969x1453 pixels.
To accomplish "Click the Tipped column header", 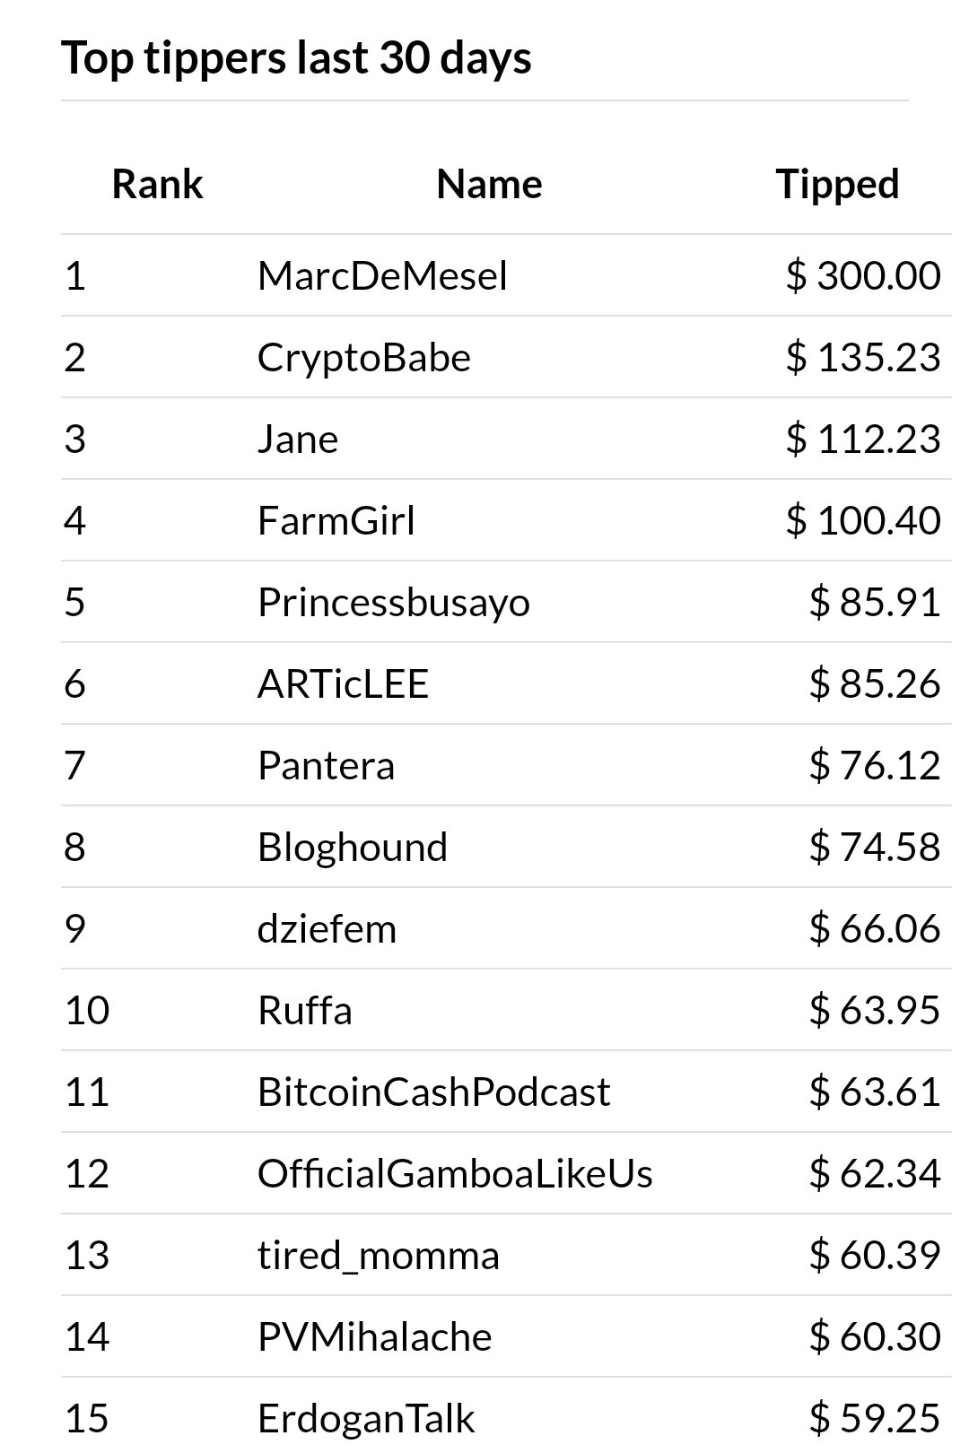I will (837, 184).
